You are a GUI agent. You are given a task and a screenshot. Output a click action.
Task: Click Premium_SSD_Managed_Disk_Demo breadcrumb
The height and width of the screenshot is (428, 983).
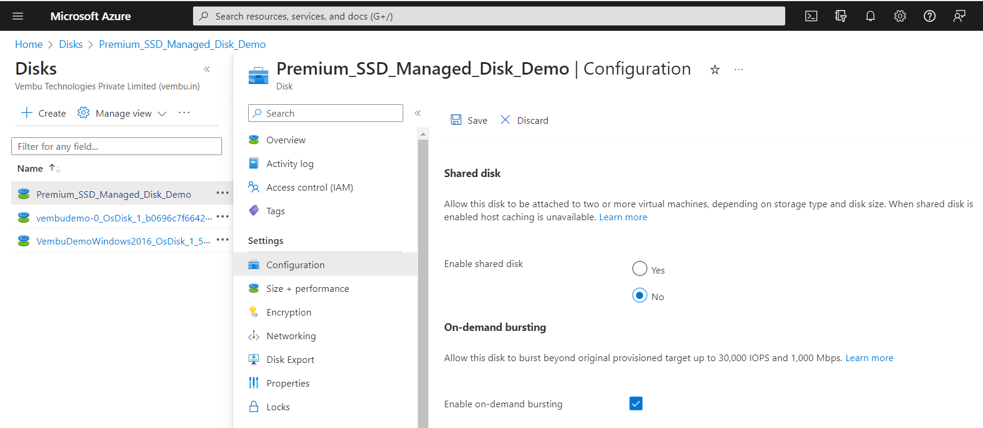click(x=182, y=44)
